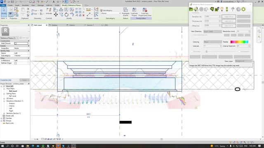The height and width of the screenshot is (148, 264).
Task: Switch to the Section 1 view tab
Action: pyautogui.click(x=90, y=25)
